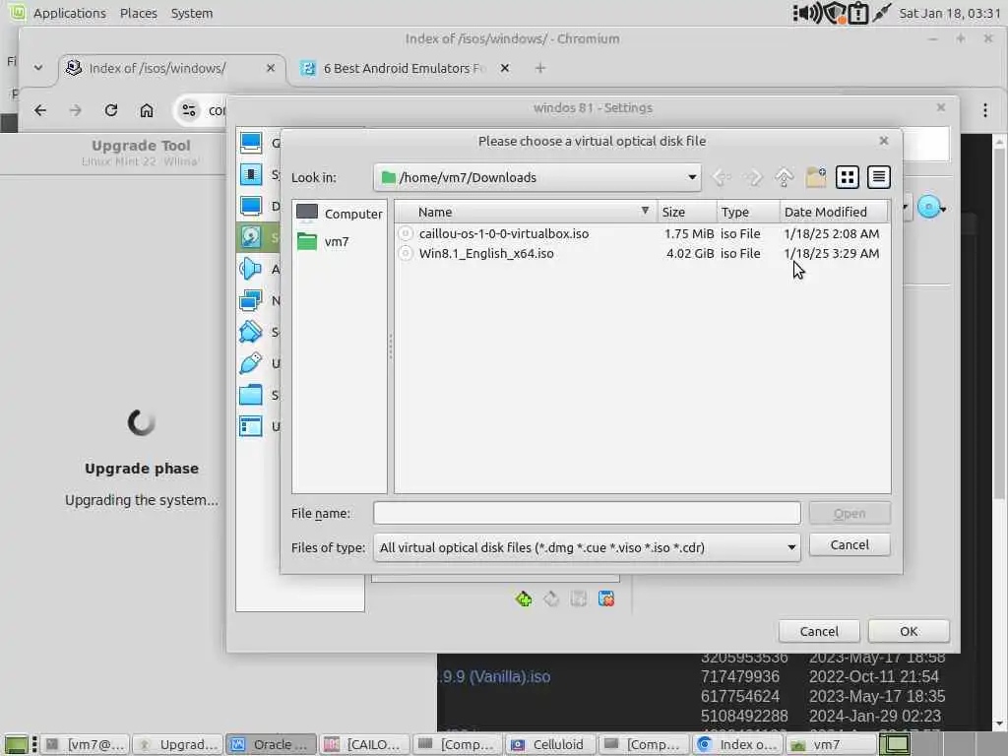
Task: Expand Chromium tab search chevron
Action: 38,68
